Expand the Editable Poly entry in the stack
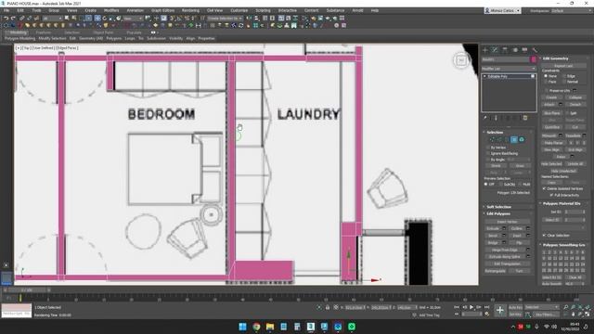Image resolution: width=594 pixels, height=334 pixels. tap(484, 76)
